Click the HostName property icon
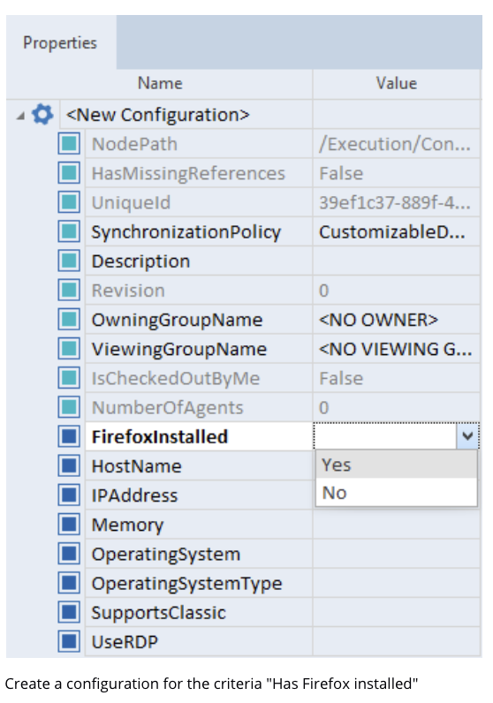 [69, 465]
